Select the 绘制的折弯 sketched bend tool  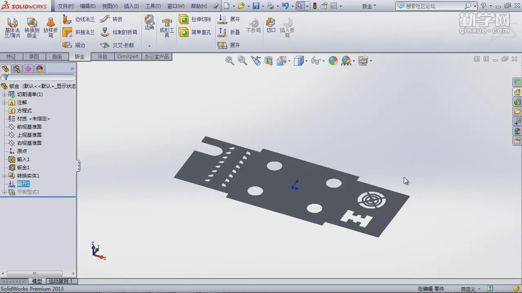[119, 32]
